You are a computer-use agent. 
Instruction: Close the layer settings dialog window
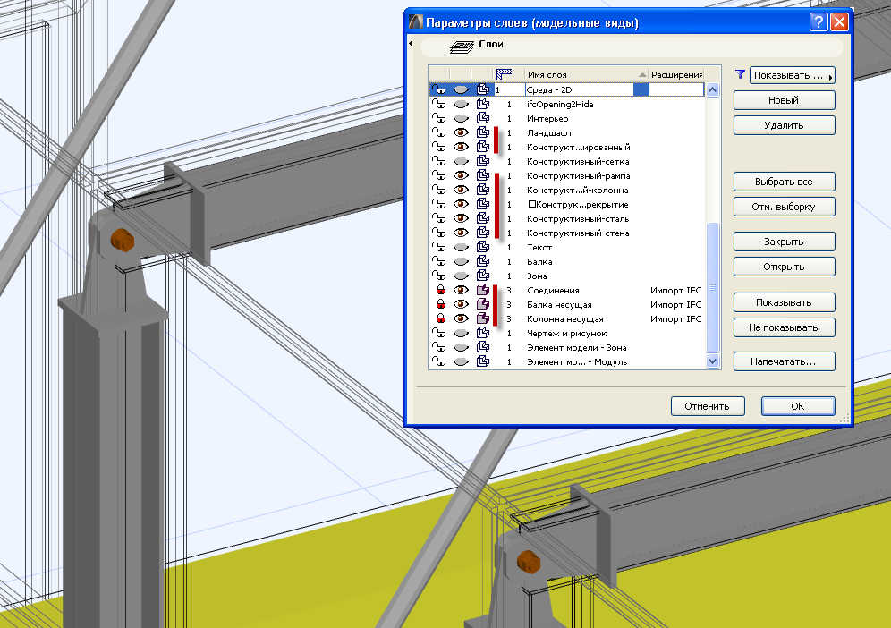839,22
